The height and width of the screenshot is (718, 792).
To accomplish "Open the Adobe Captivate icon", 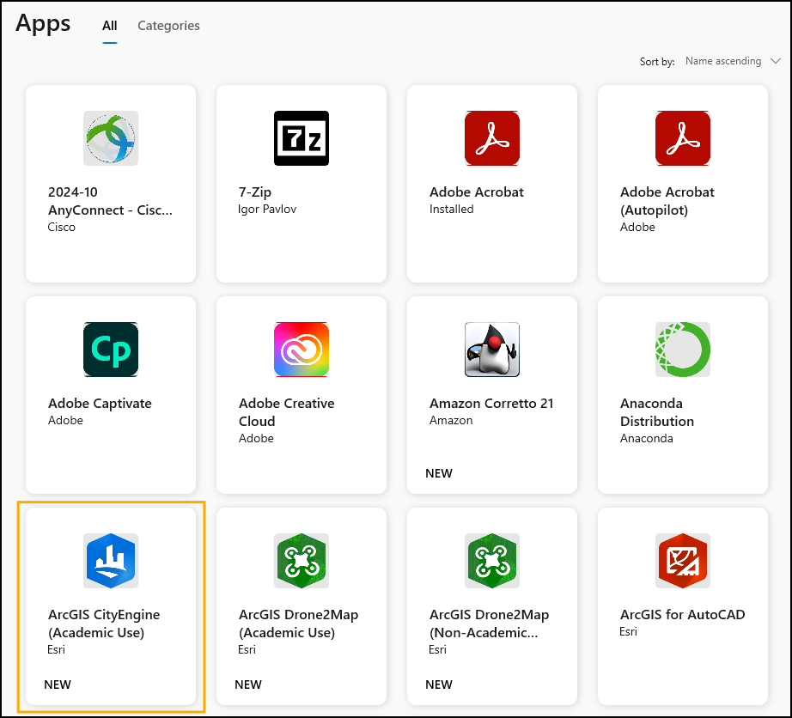I will click(x=111, y=350).
